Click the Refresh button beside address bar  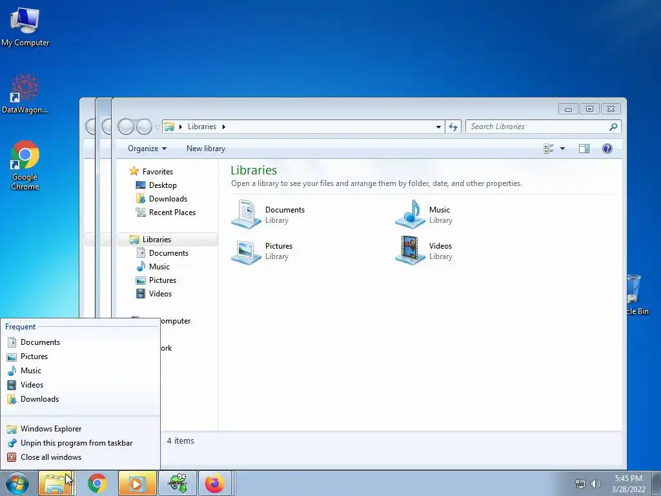[453, 127]
